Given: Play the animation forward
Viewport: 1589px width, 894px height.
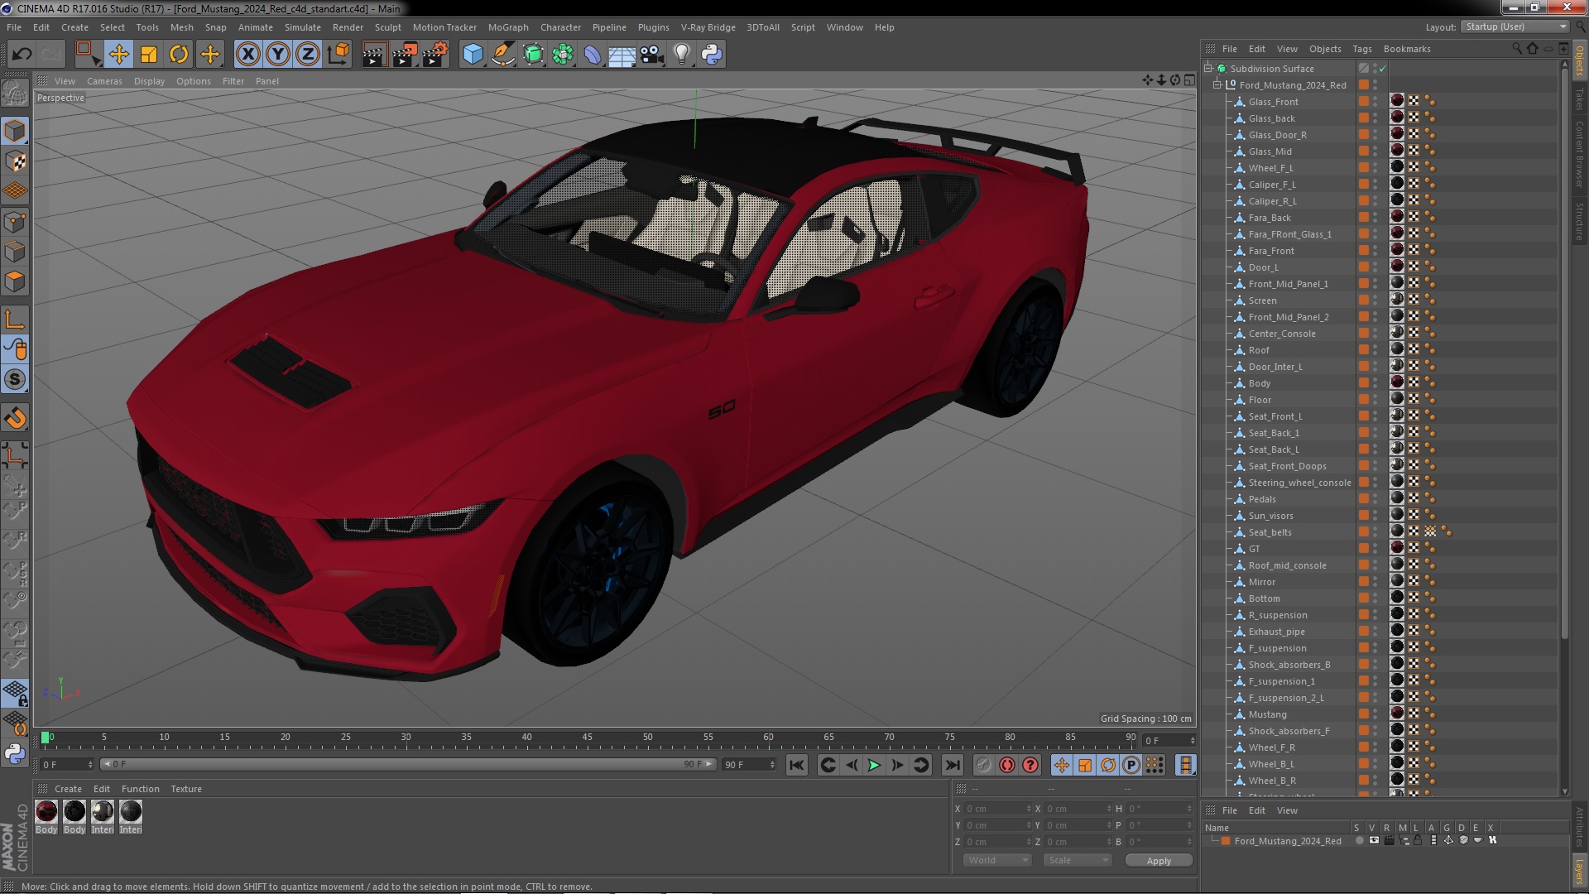Looking at the screenshot, I should [x=874, y=765].
